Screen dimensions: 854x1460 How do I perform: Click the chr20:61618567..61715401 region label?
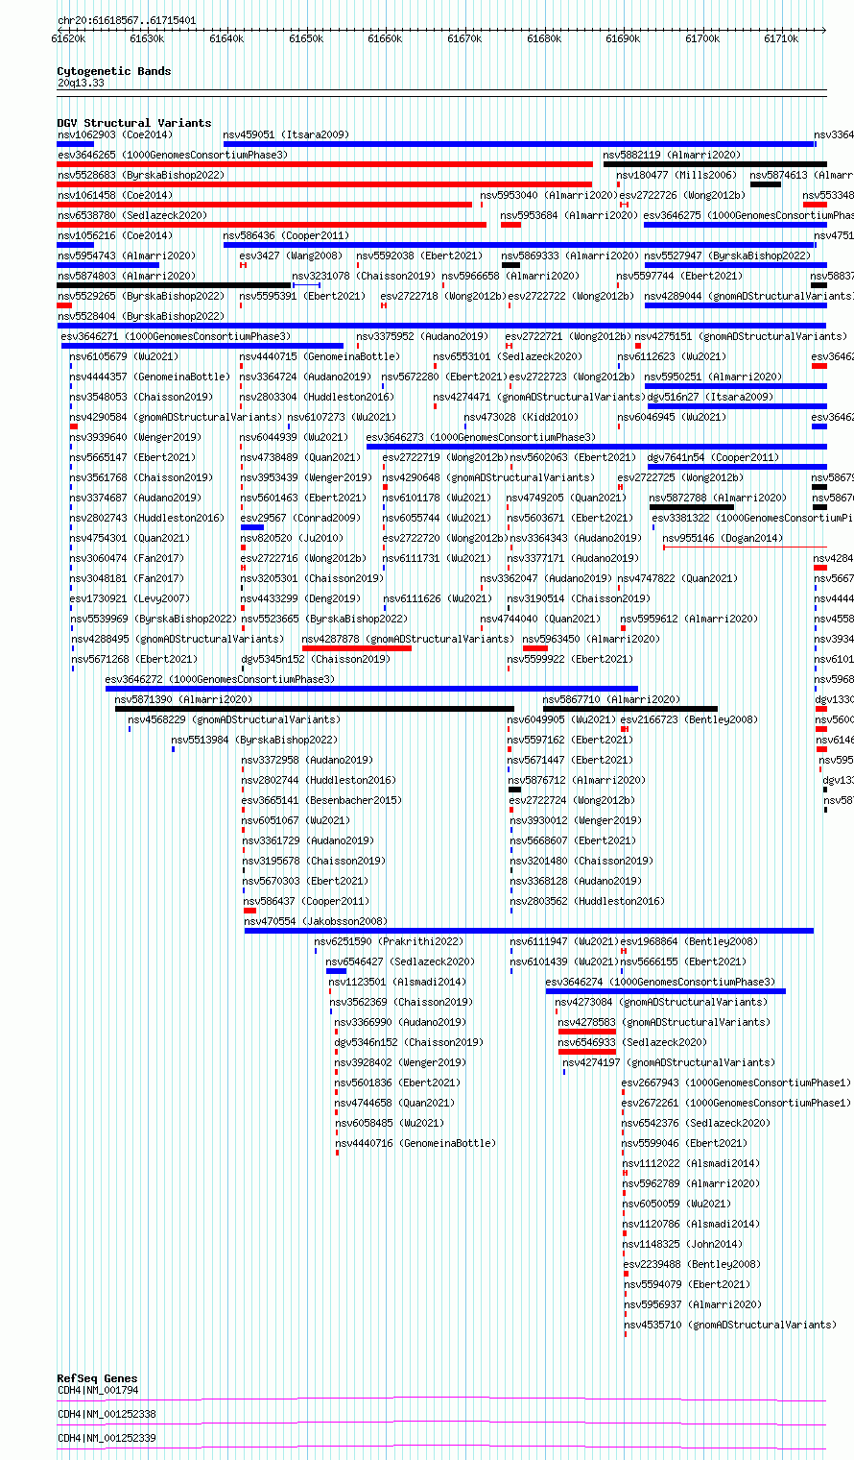[x=127, y=20]
